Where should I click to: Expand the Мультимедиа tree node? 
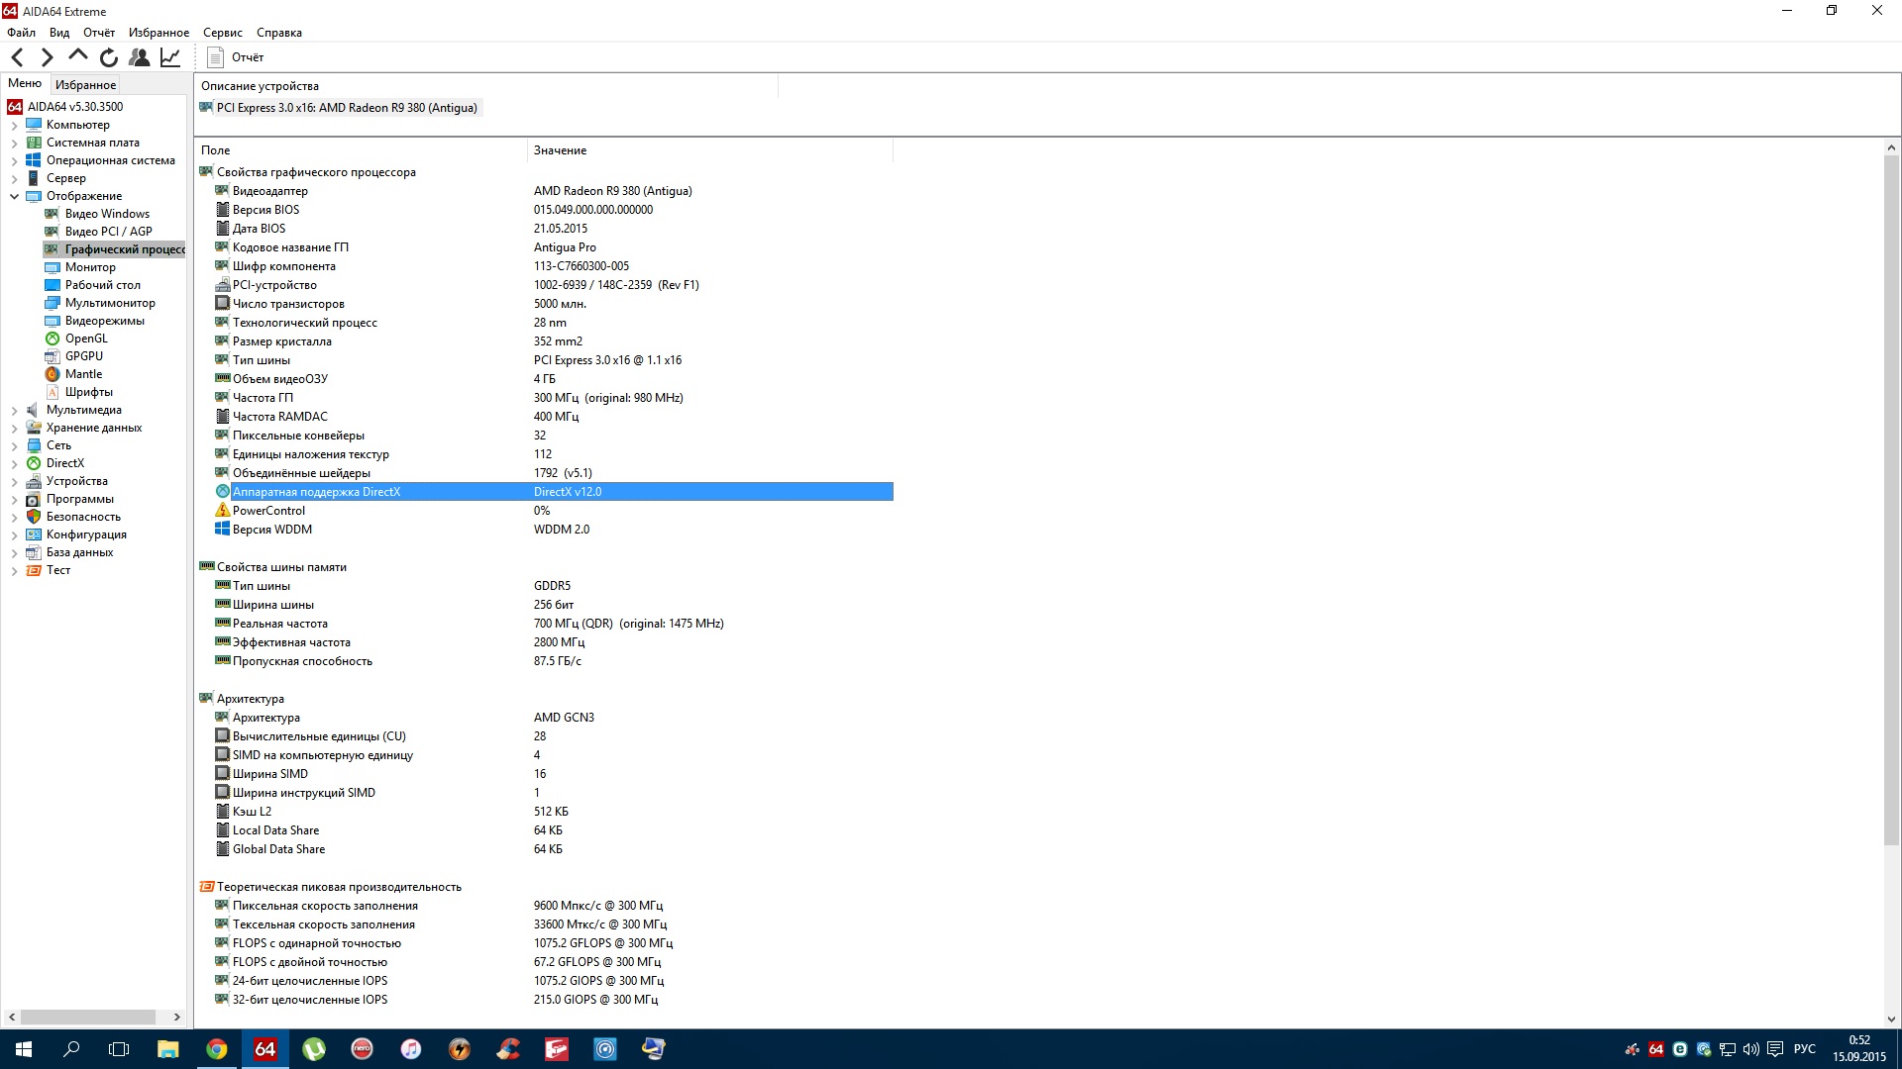[x=14, y=410]
